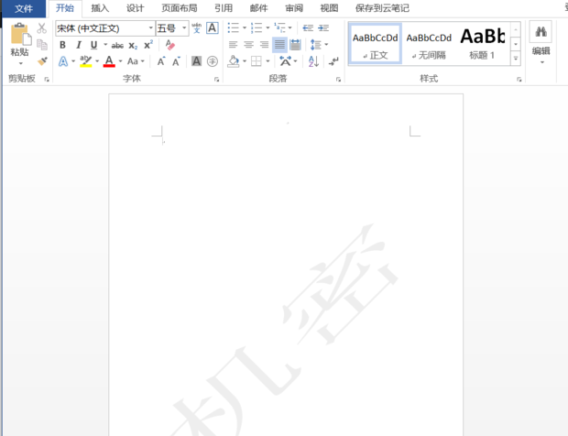Image resolution: width=568 pixels, height=436 pixels.
Task: Activate the Format Painter brush
Action: click(42, 60)
